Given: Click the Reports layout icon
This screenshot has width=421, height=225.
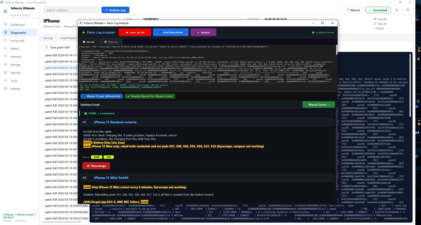Looking at the screenshot, I should click(6, 73).
